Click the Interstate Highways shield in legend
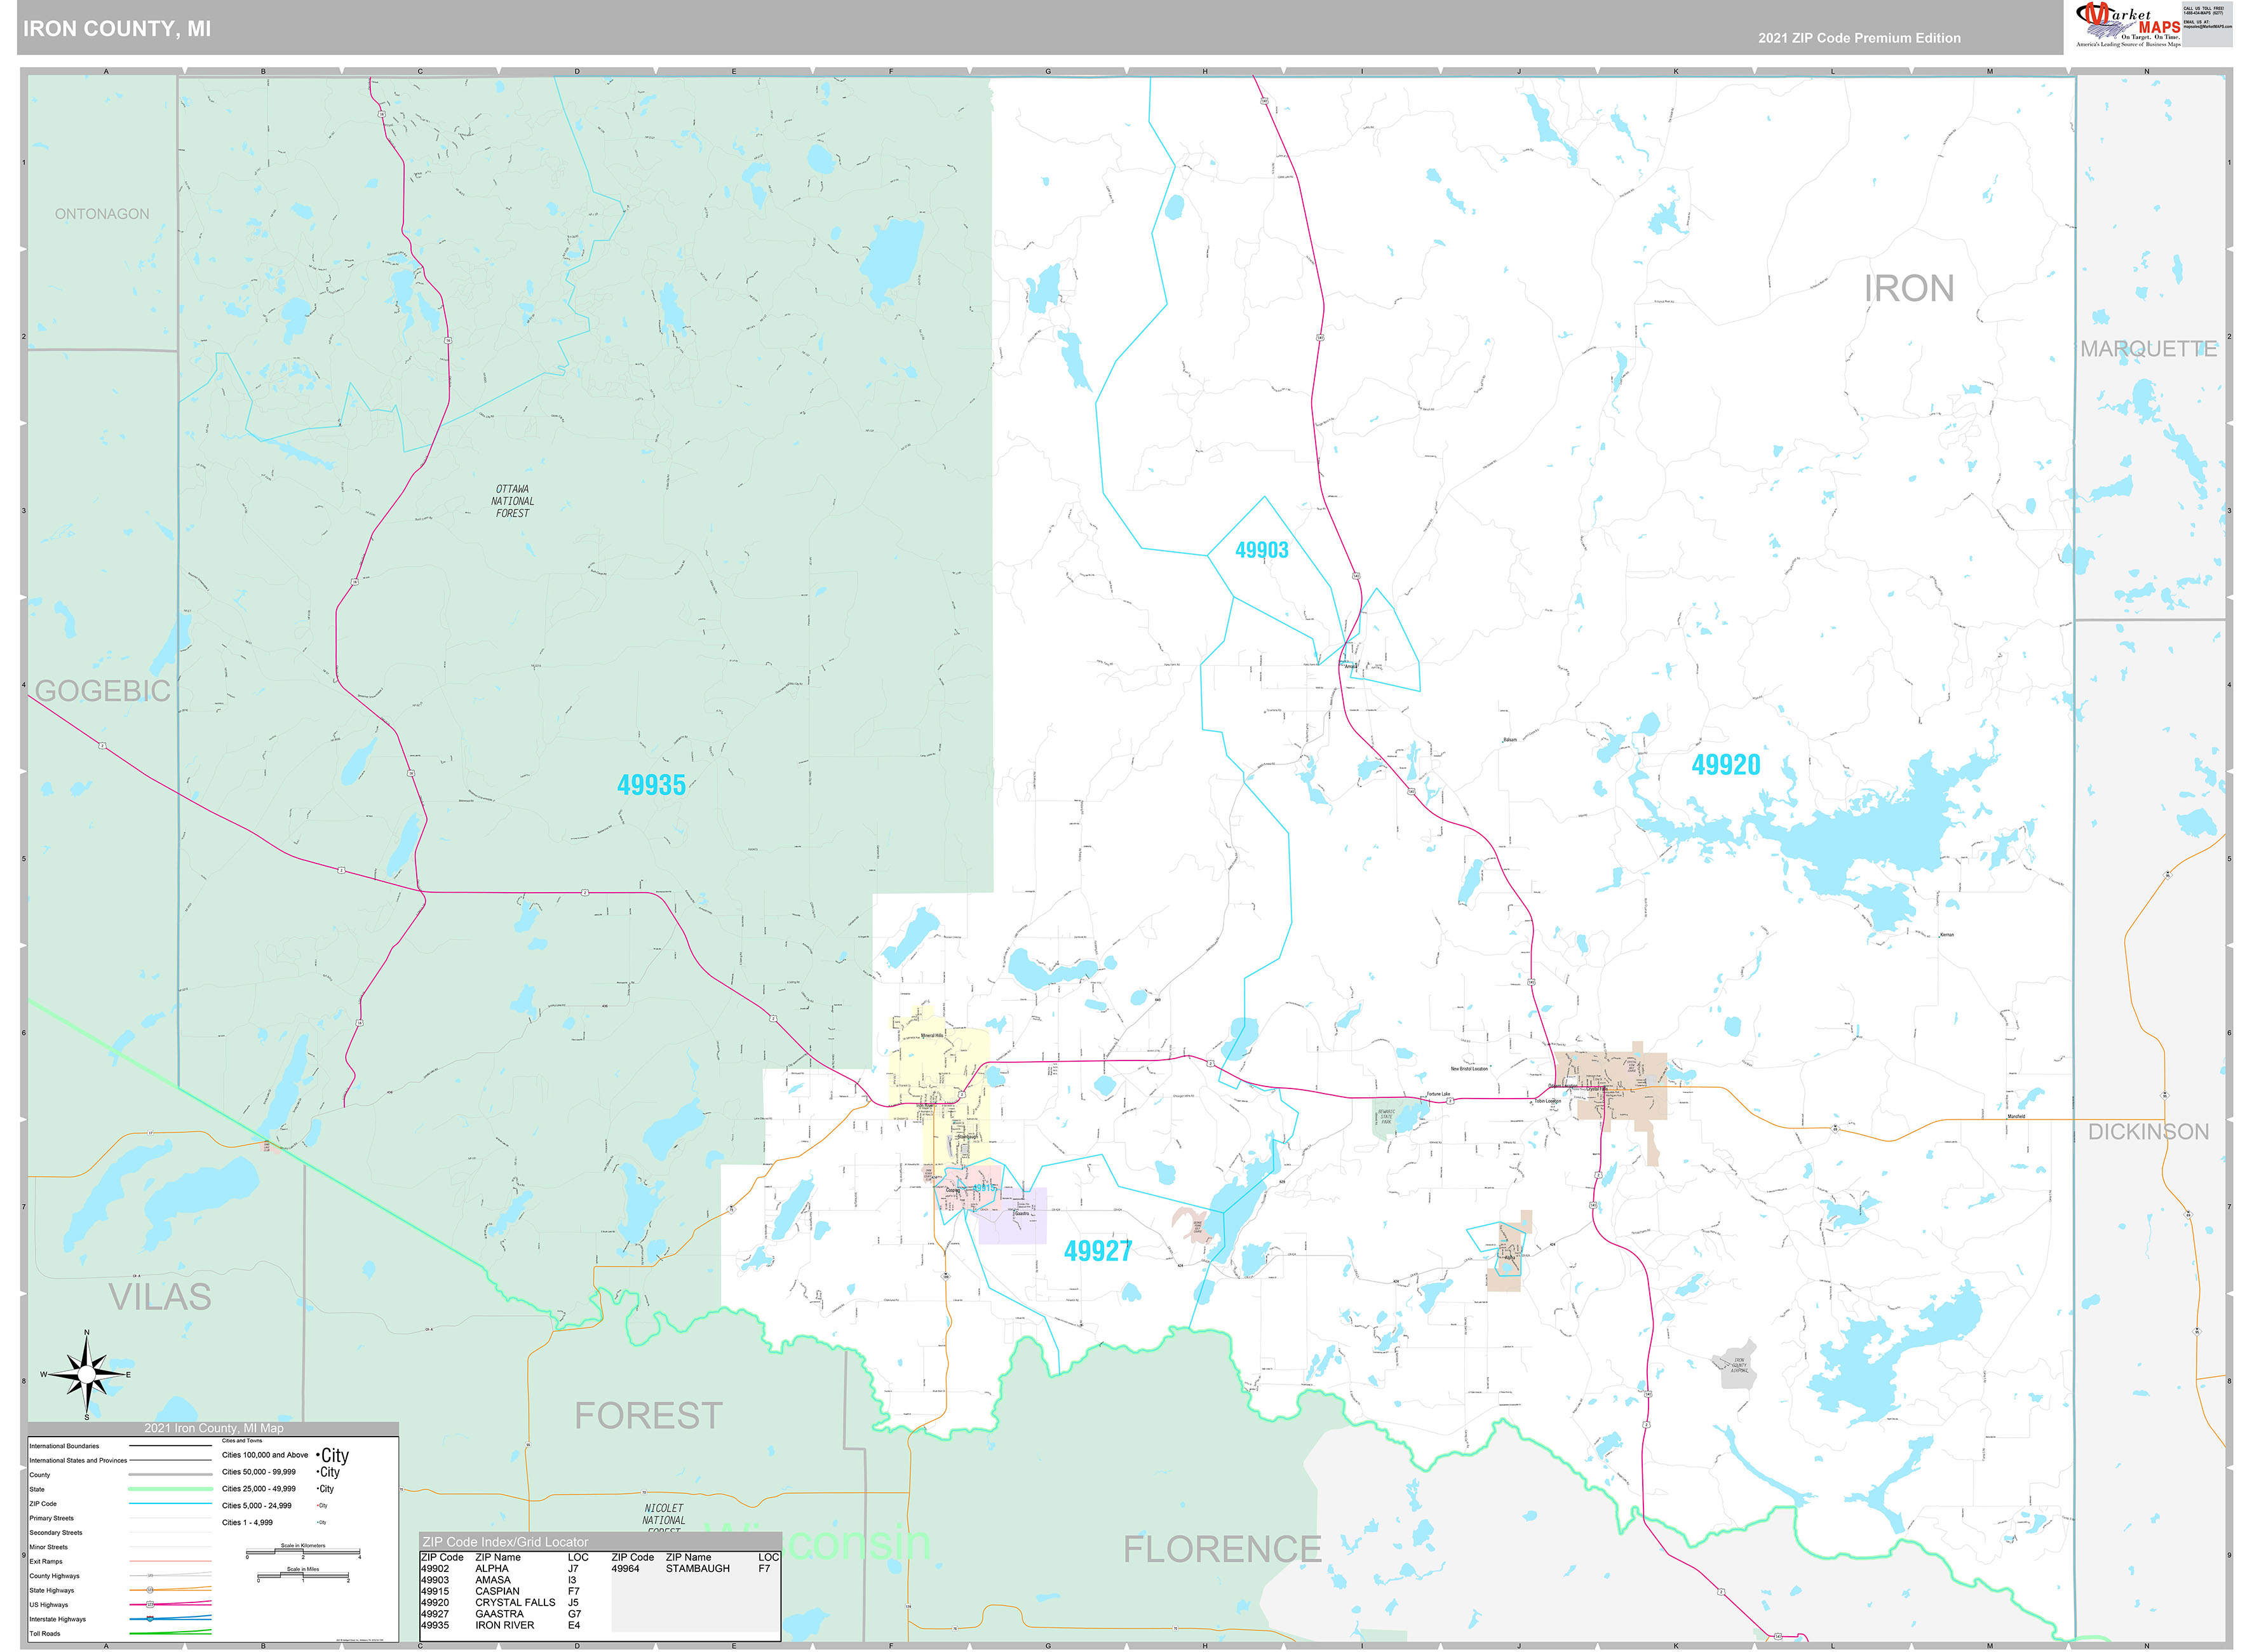The width and height of the screenshot is (2252, 1652). click(150, 1619)
